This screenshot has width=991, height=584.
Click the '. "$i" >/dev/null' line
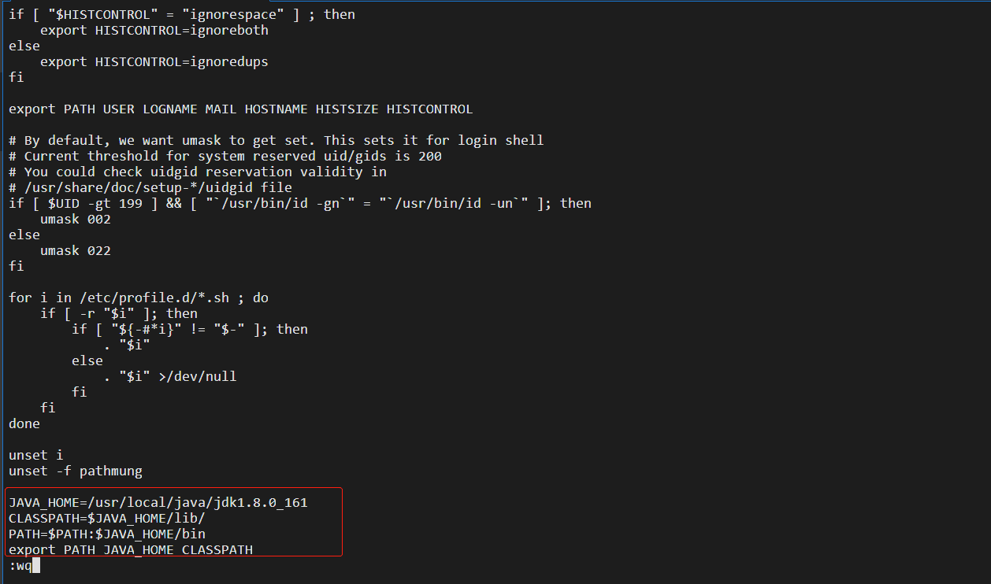170,376
